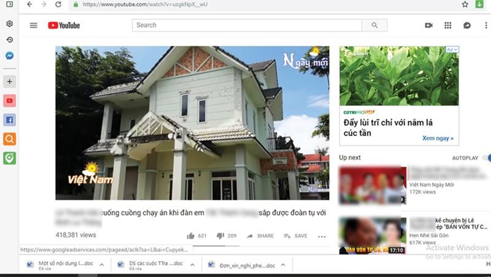The image size is (491, 277).
Task: Open browsing history in sidebar
Action: [10, 40]
